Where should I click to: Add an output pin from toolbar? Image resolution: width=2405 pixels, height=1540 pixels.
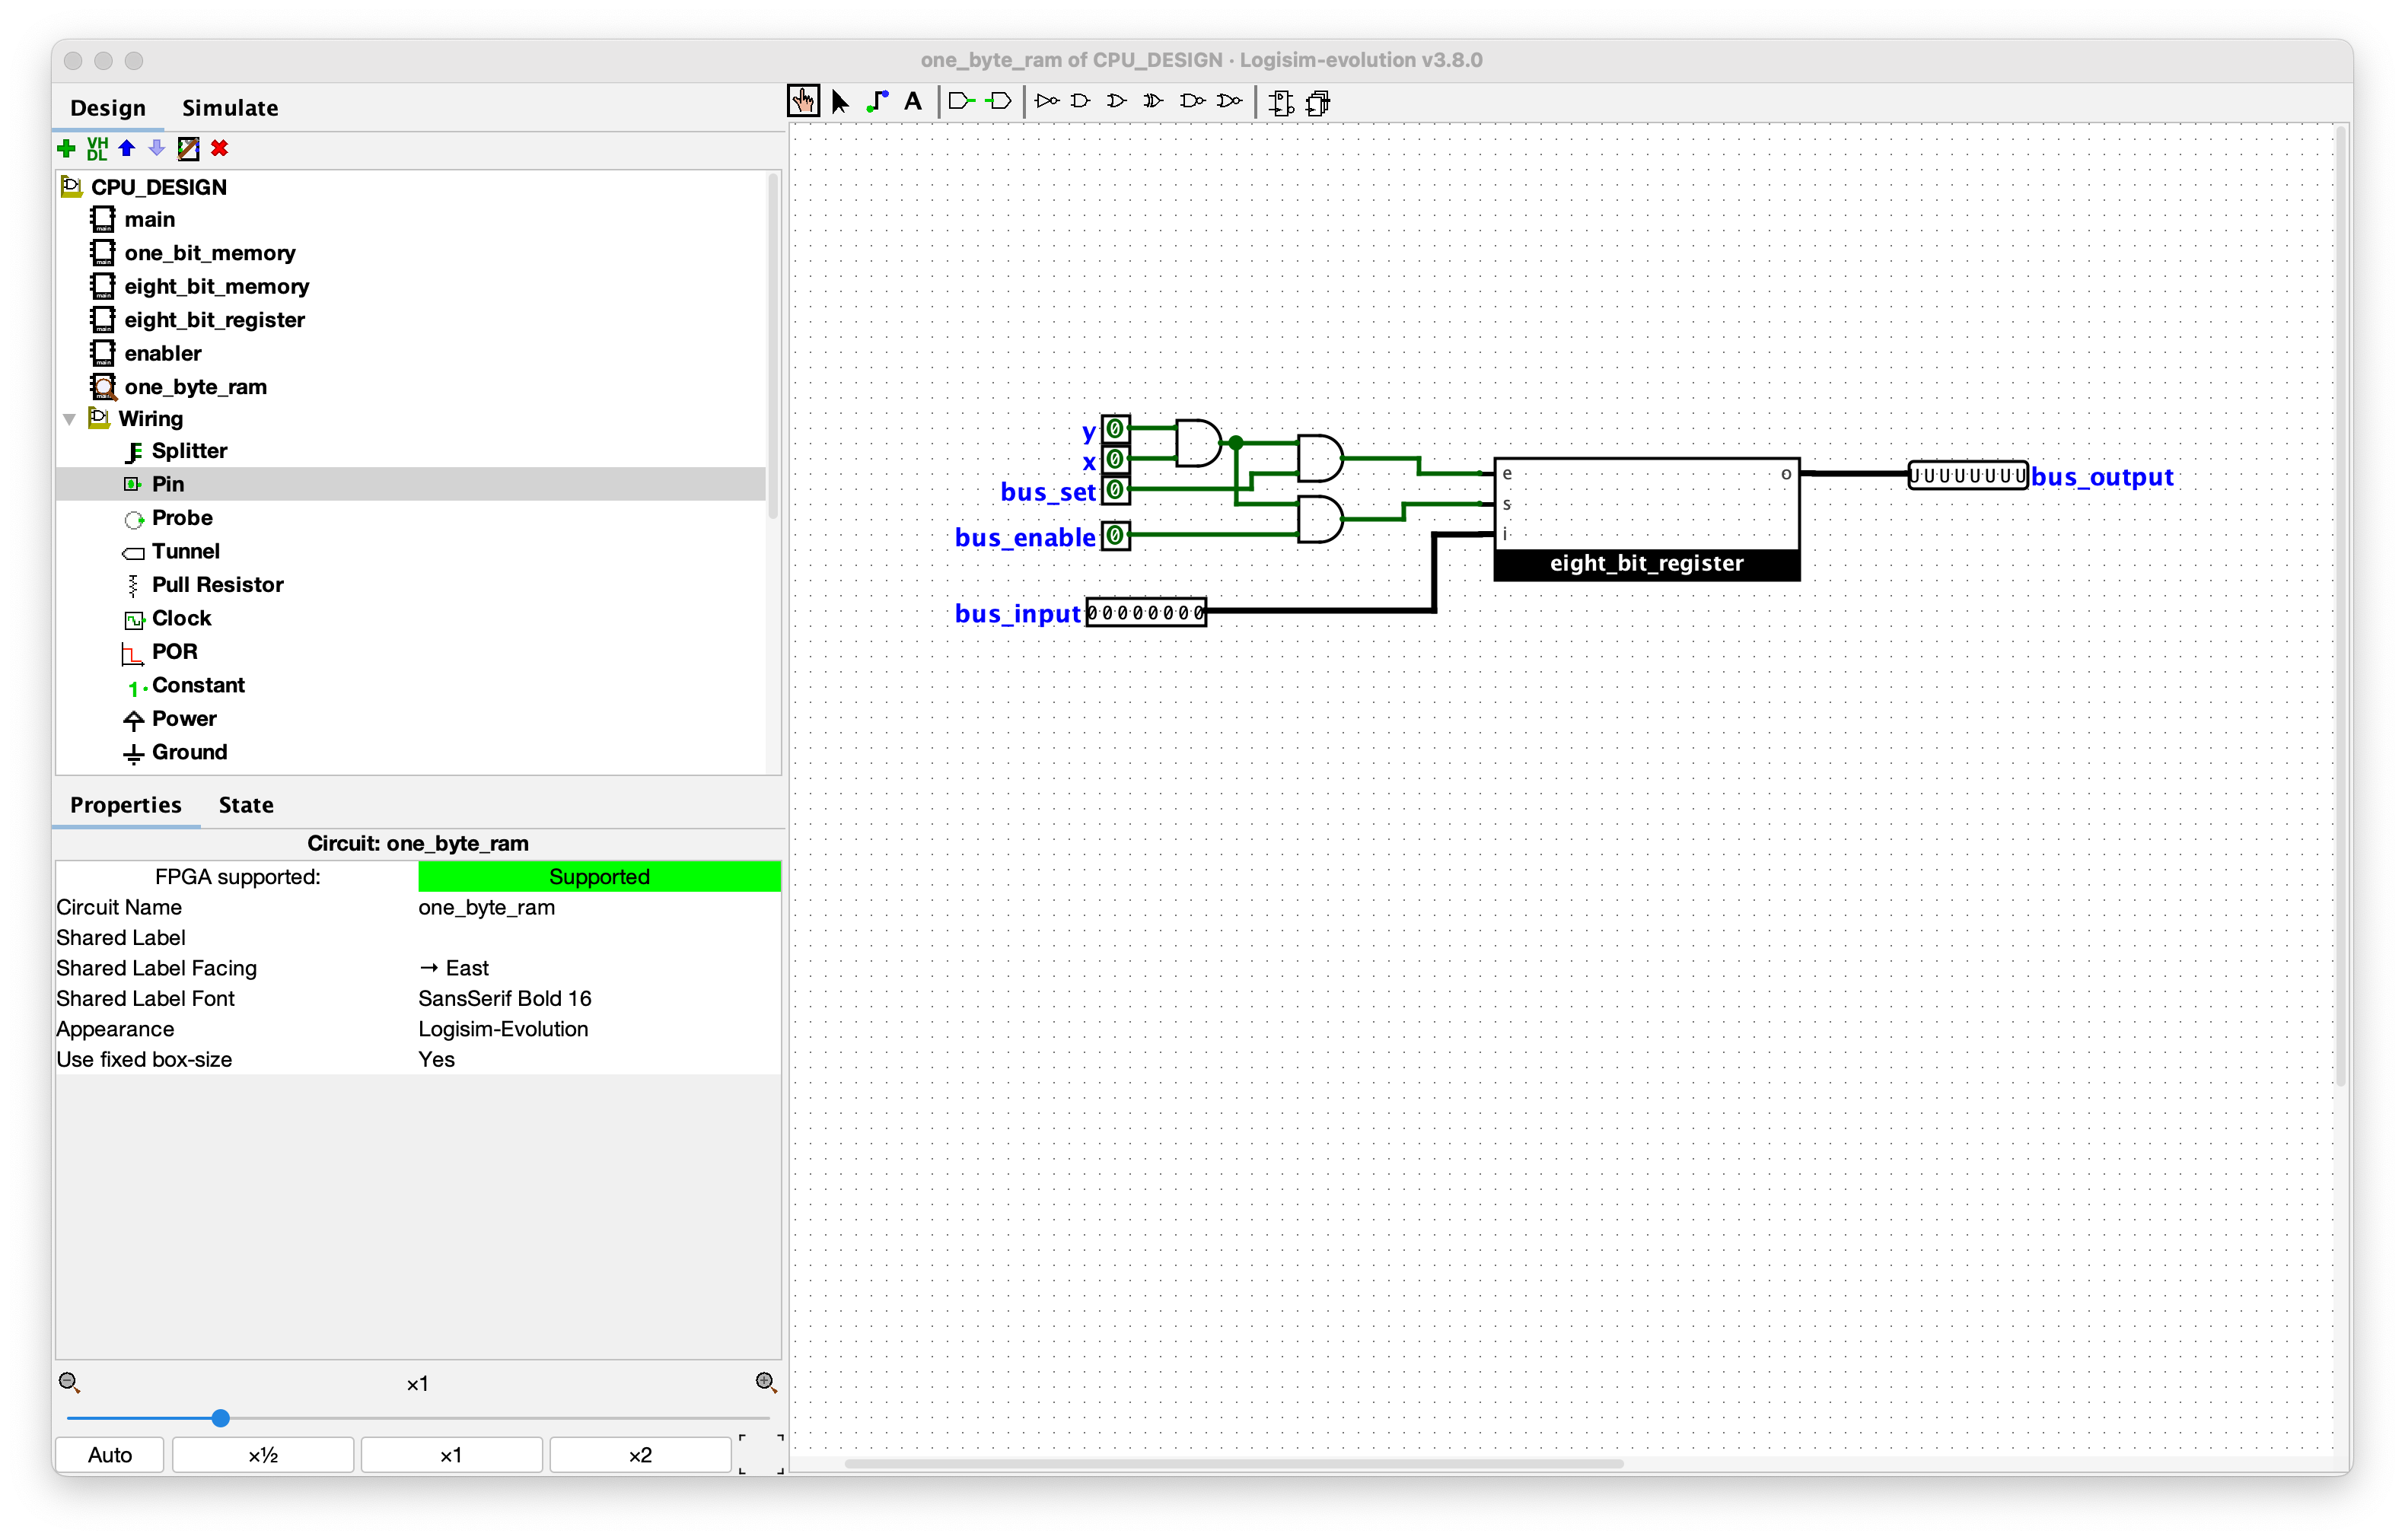pos(998,101)
